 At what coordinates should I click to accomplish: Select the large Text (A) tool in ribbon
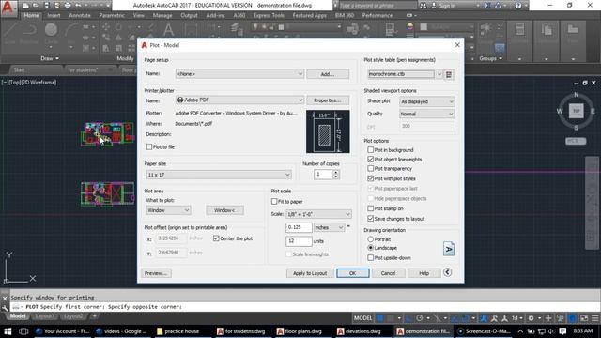(x=169, y=30)
